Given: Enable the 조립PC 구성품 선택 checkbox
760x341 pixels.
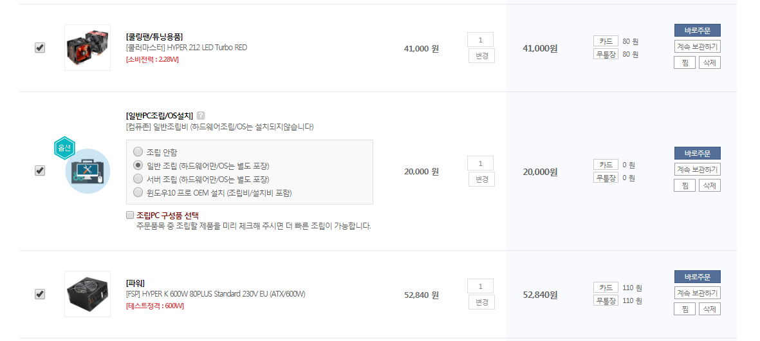Looking at the screenshot, I should point(129,215).
